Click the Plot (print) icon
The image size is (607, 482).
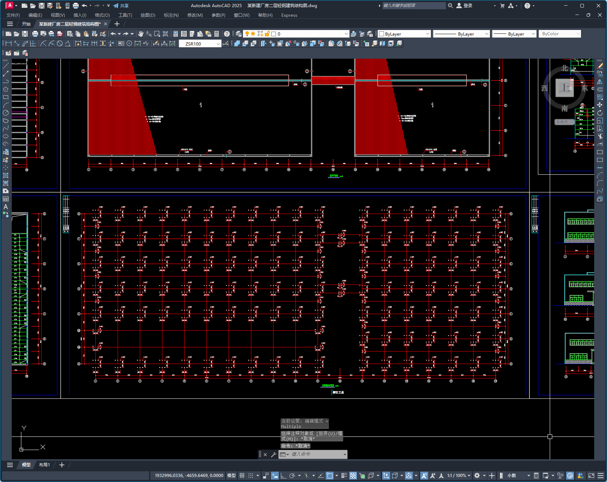point(35,34)
